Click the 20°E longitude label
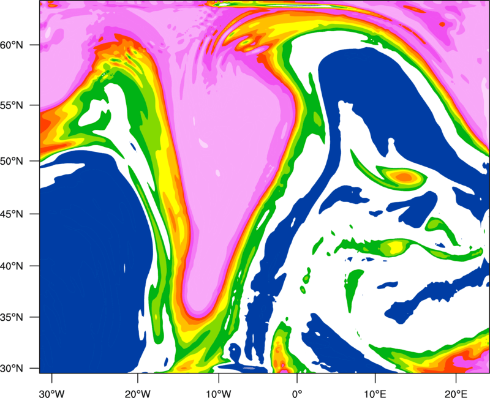490x398 pixels. pos(456,394)
